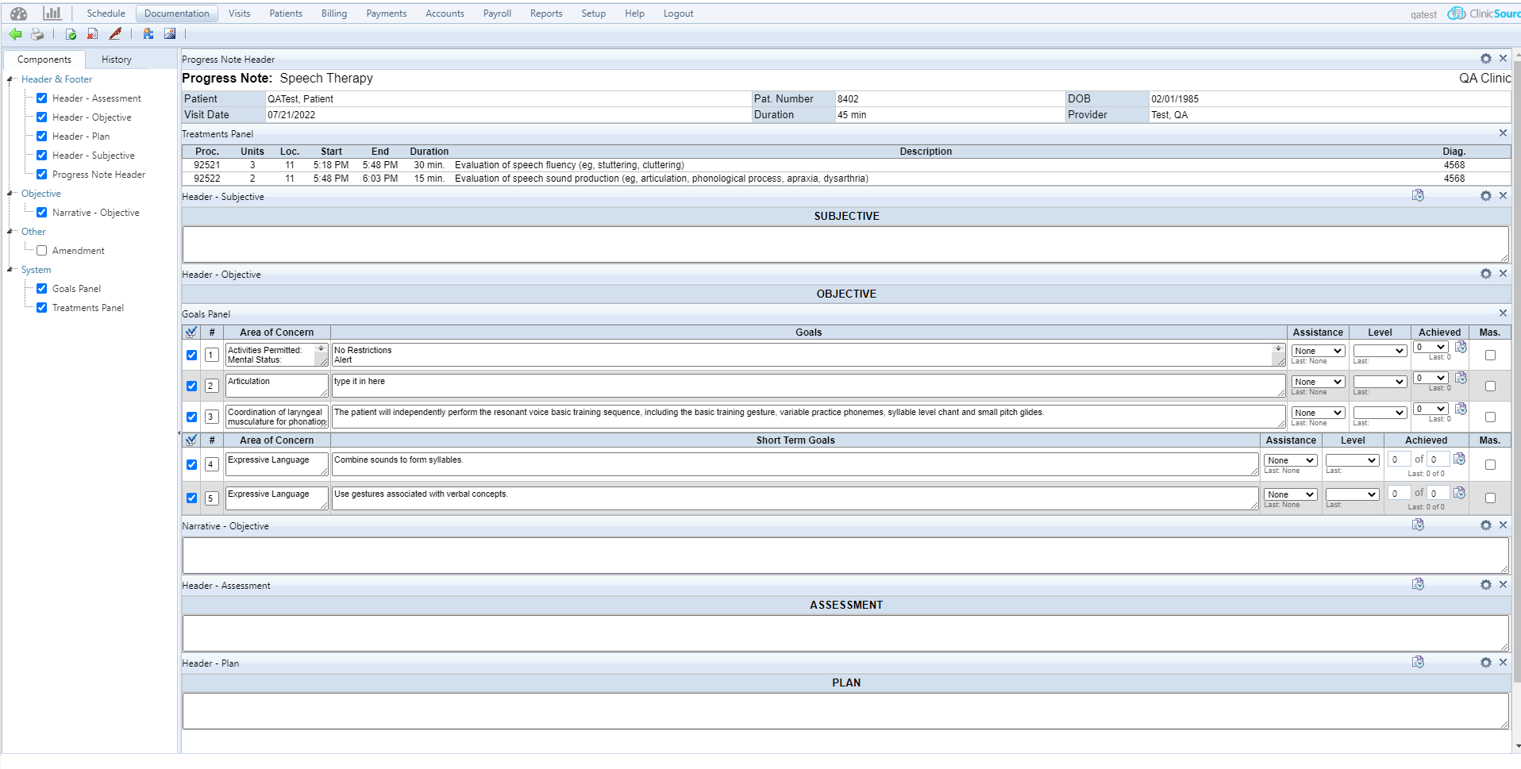Click the document-with-green-check toolbar icon
The height and width of the screenshot is (769, 1521).
pyautogui.click(x=71, y=34)
